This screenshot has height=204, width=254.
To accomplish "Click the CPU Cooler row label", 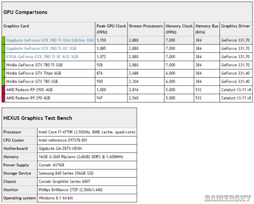I will click(x=14, y=141).
